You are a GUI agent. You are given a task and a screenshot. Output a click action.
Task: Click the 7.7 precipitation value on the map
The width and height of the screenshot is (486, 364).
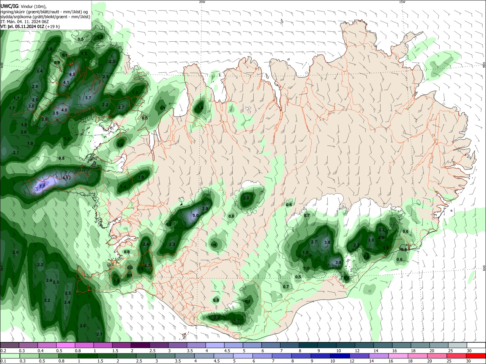(42, 186)
